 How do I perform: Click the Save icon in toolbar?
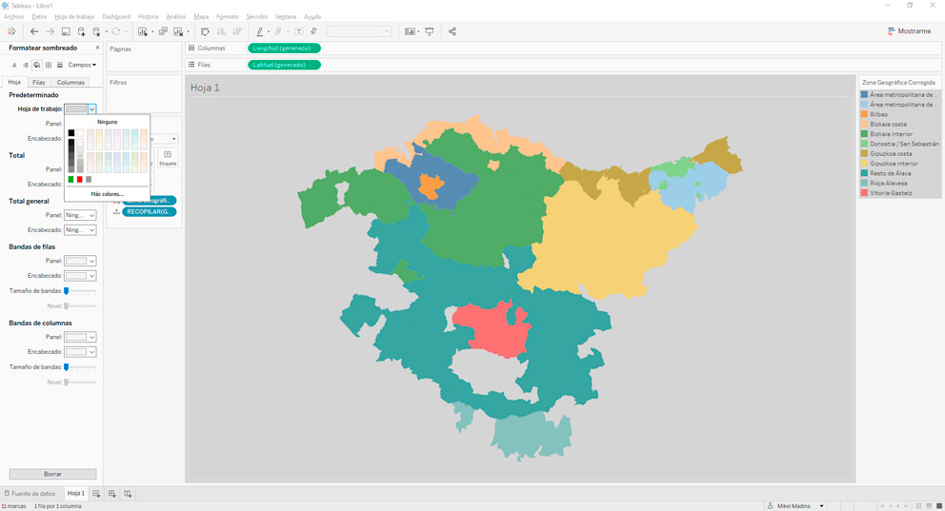(66, 31)
